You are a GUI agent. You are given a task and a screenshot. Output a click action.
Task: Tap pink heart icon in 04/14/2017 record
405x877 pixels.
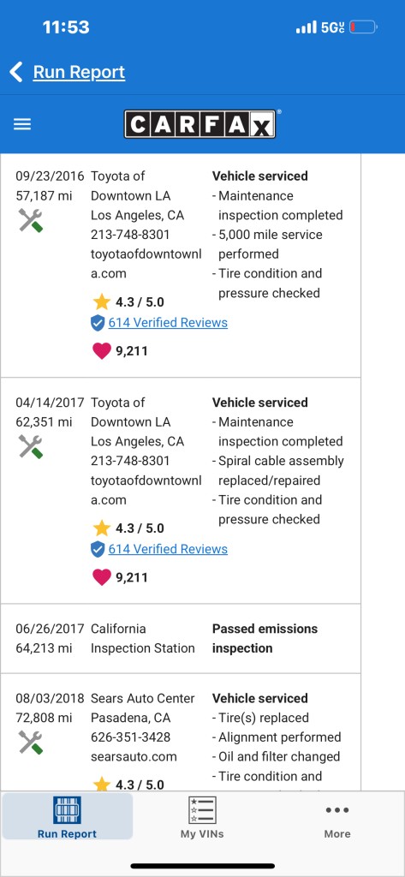click(101, 577)
